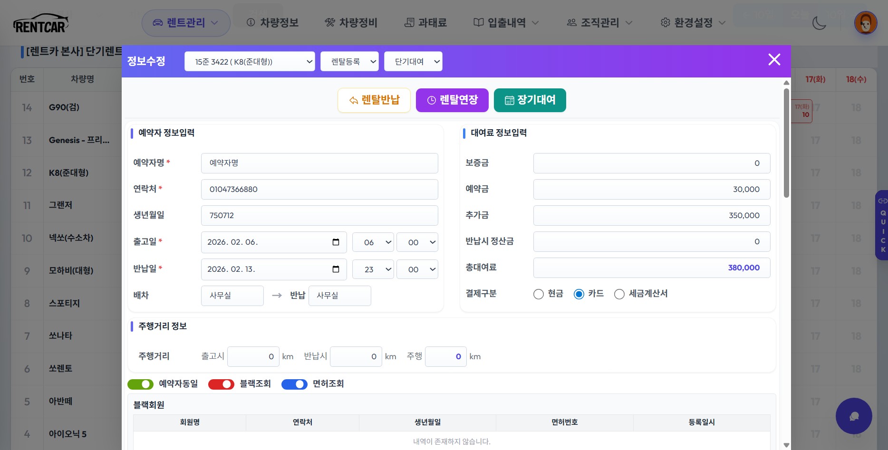
Task: Open calendar picker for 반납일 date
Action: point(336,269)
